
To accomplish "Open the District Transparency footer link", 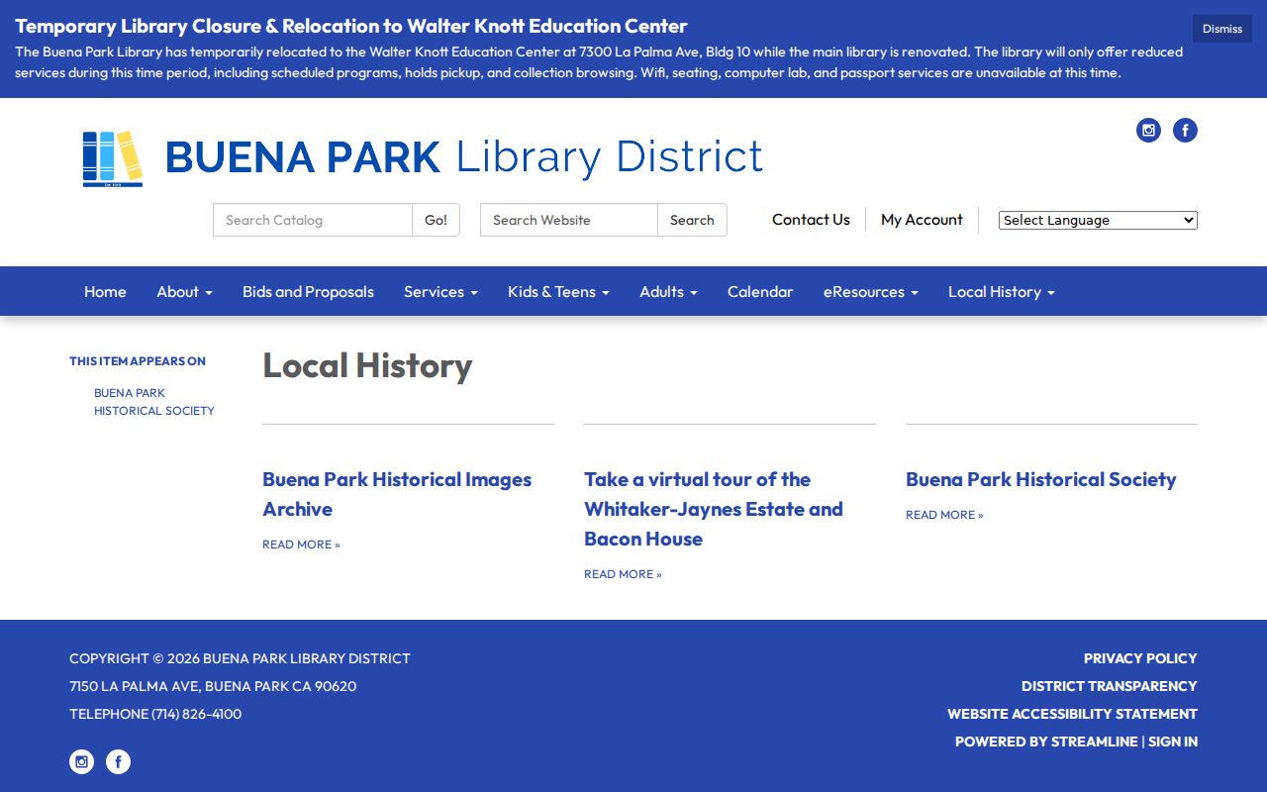I will [1110, 686].
